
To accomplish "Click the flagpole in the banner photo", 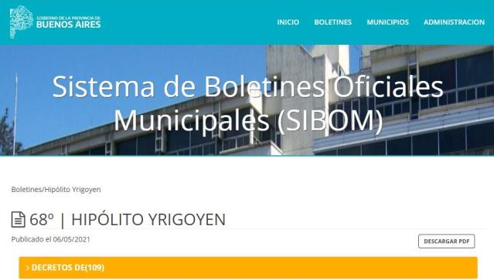I will pyautogui.click(x=15, y=115).
